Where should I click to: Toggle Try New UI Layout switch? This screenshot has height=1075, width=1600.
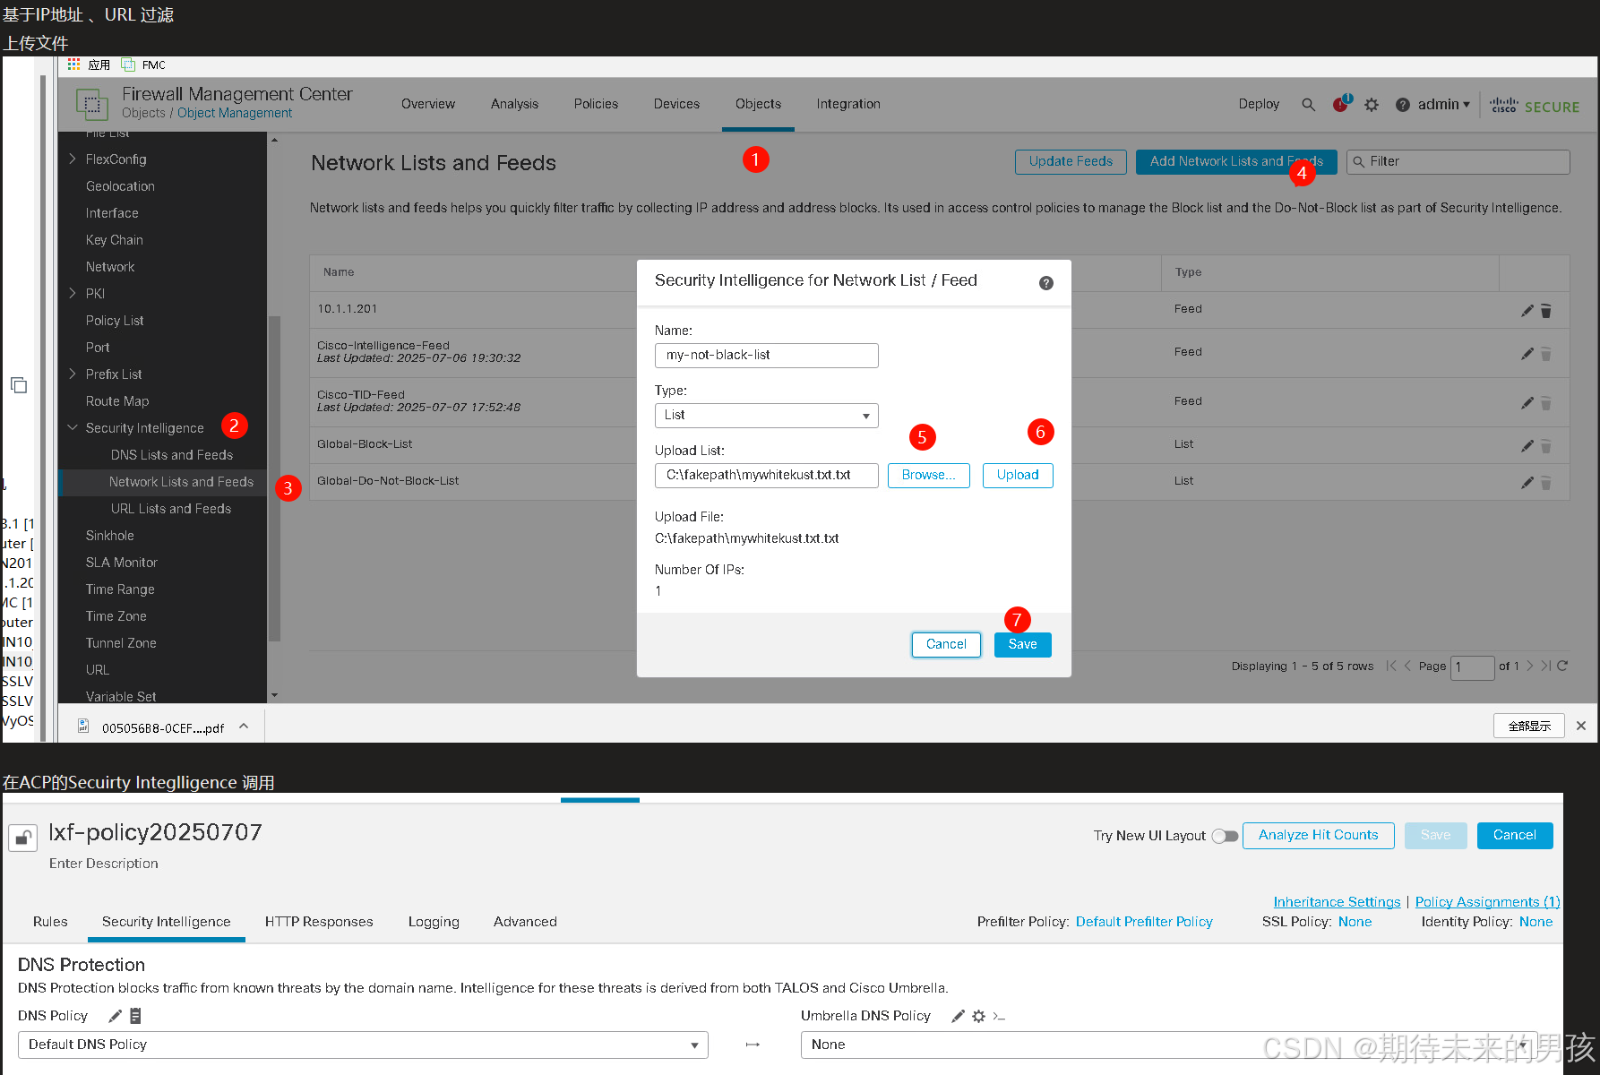(x=1225, y=836)
